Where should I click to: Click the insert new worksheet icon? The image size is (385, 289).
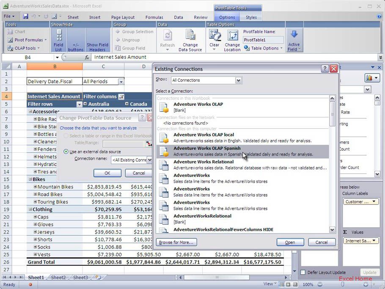click(x=98, y=278)
